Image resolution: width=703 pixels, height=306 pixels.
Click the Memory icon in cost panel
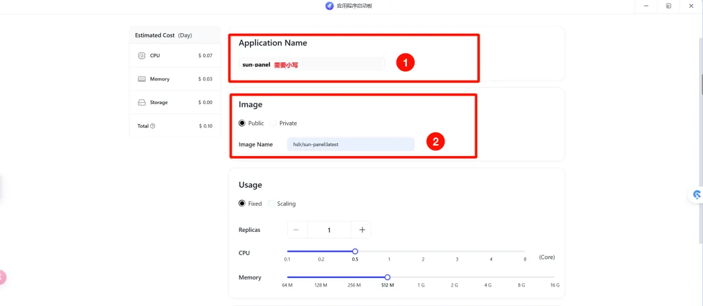[x=142, y=79]
